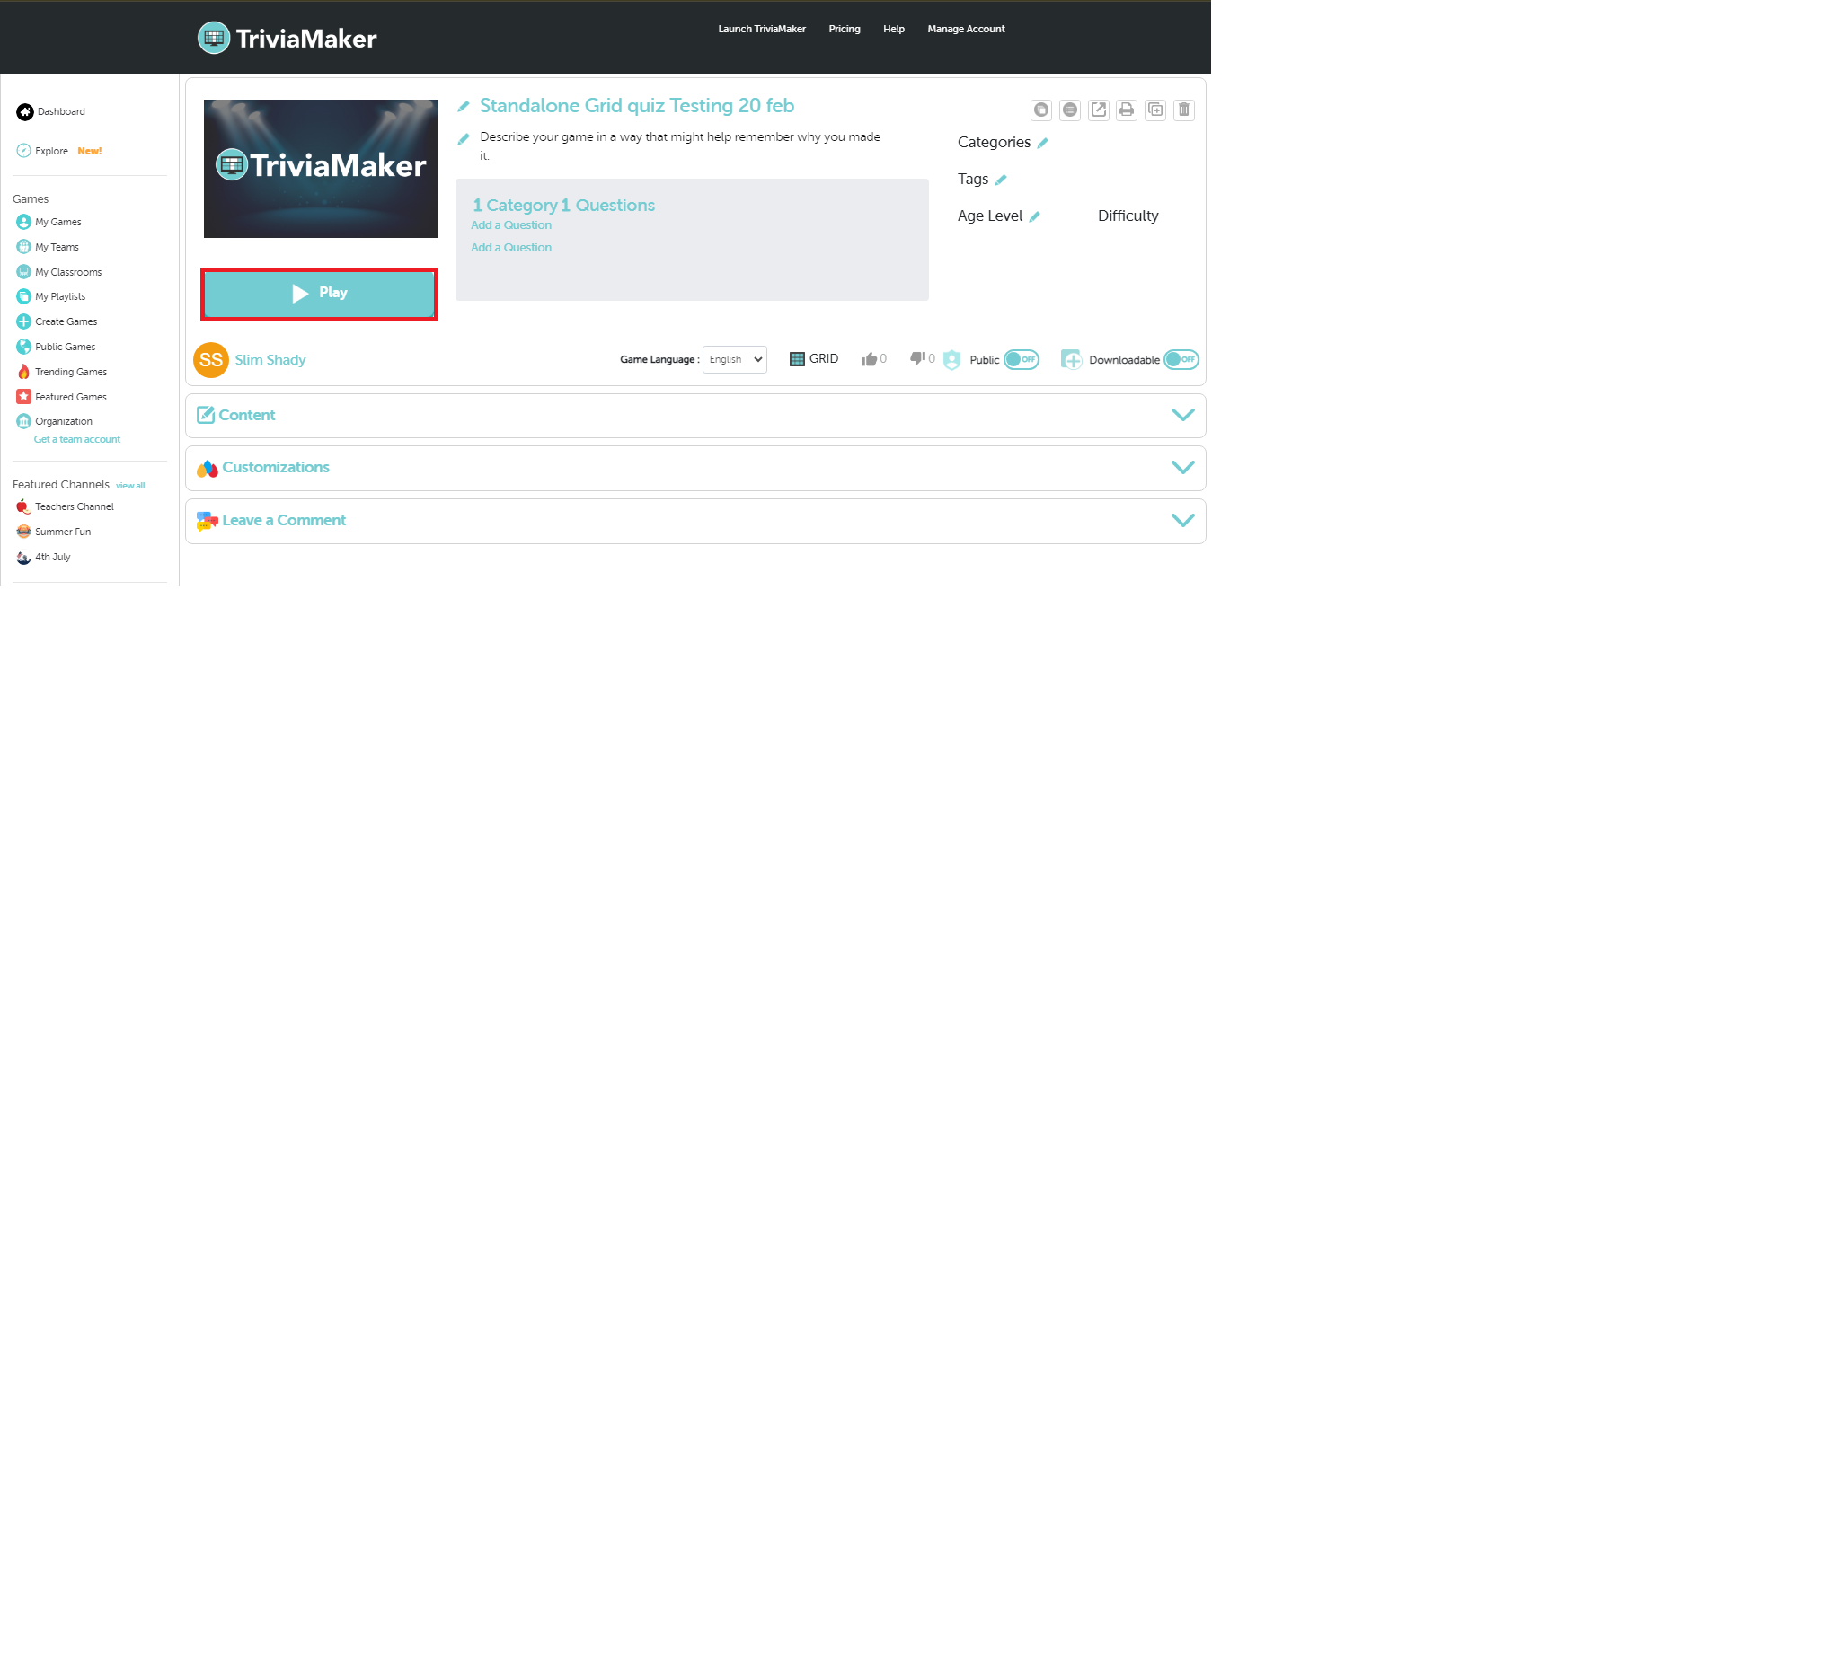The image size is (1840, 1663).
Task: Edit Categories with the pencil icon
Action: [1042, 143]
